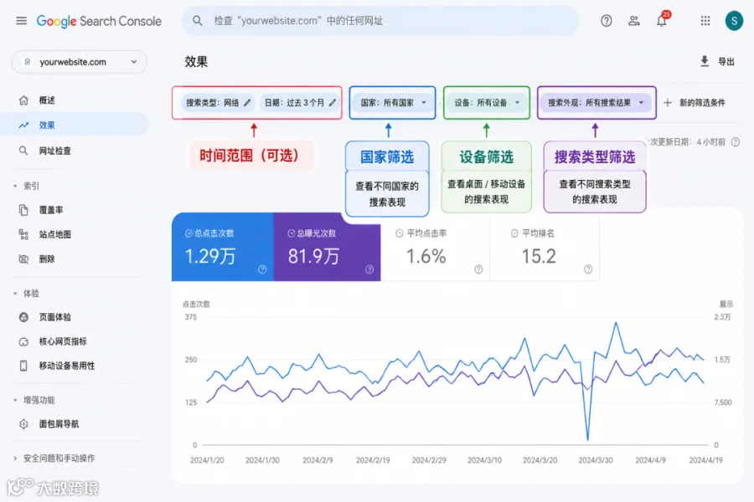Screen dimensions: 754x502
Task: Go to 概述 in sidebar
Action: [x=47, y=100]
